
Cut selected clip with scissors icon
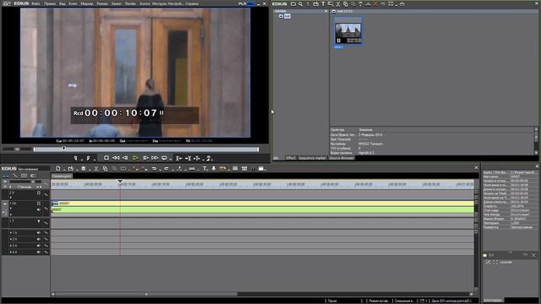tap(96, 169)
